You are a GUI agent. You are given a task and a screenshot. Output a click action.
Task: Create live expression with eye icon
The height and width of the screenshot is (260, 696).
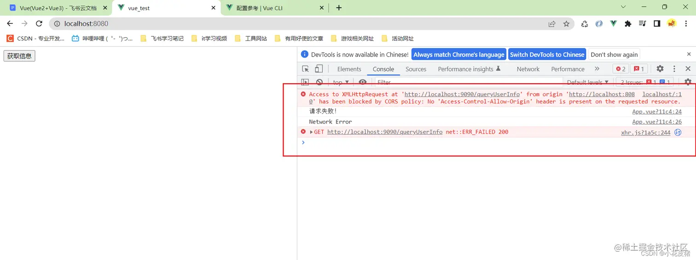pos(363,82)
